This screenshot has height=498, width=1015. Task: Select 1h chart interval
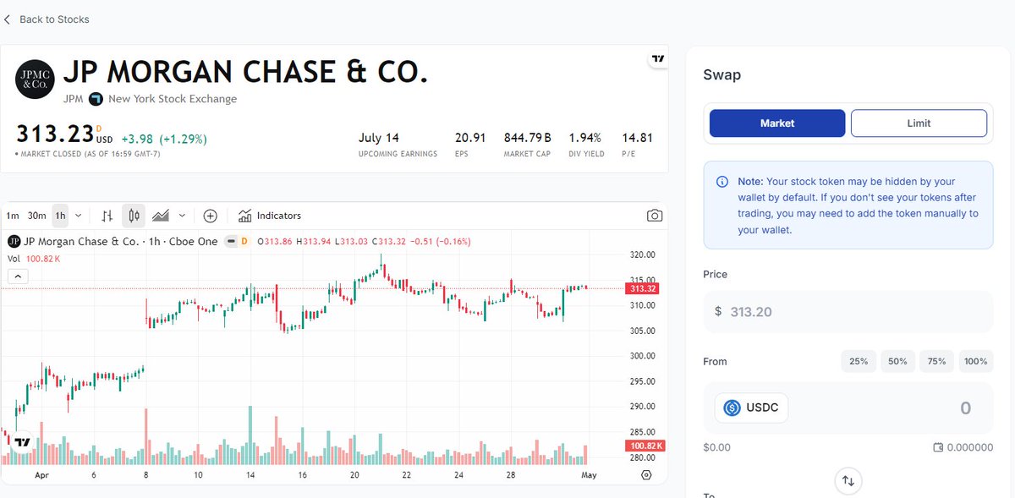pos(60,216)
